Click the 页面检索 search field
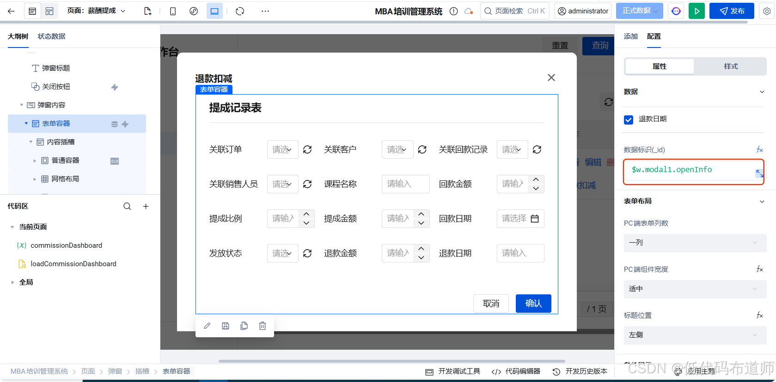Image resolution: width=776 pixels, height=382 pixels. (x=515, y=11)
